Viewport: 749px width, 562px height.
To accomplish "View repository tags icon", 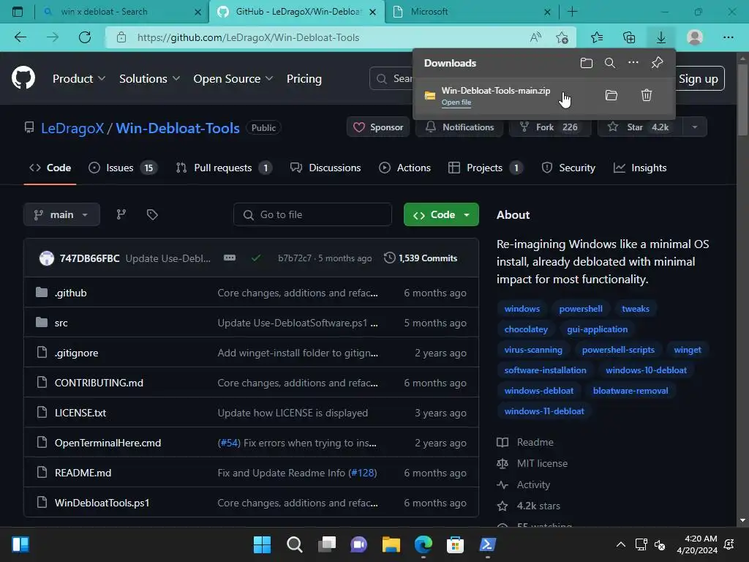I will [152, 214].
